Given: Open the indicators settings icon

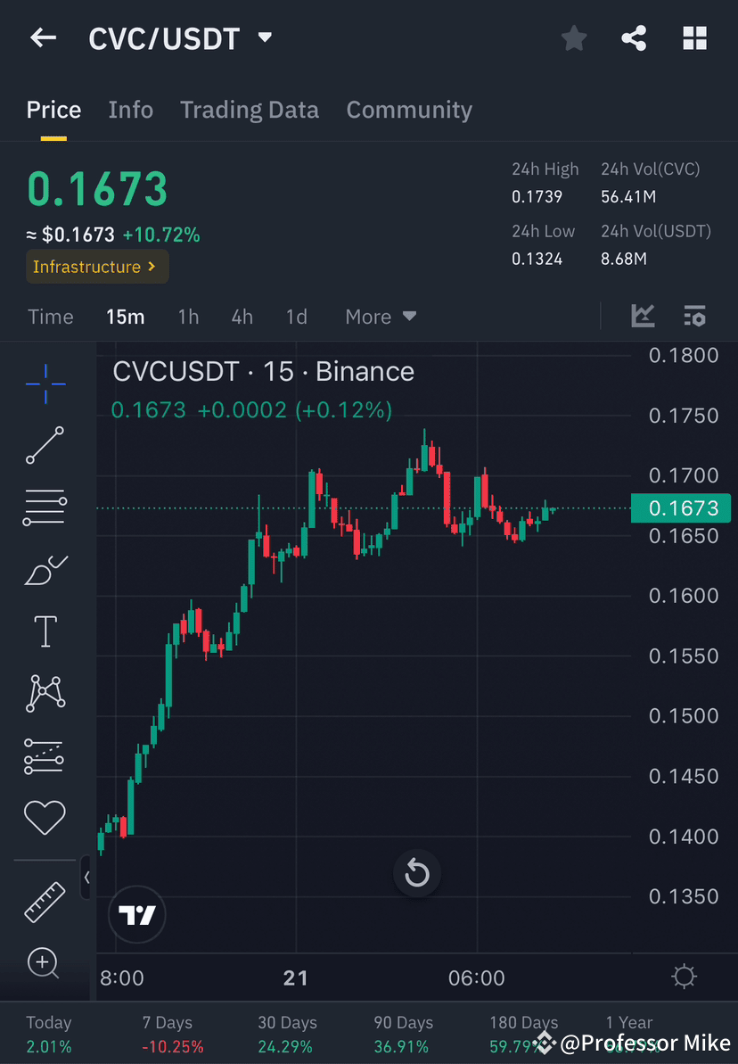Looking at the screenshot, I should click(694, 316).
